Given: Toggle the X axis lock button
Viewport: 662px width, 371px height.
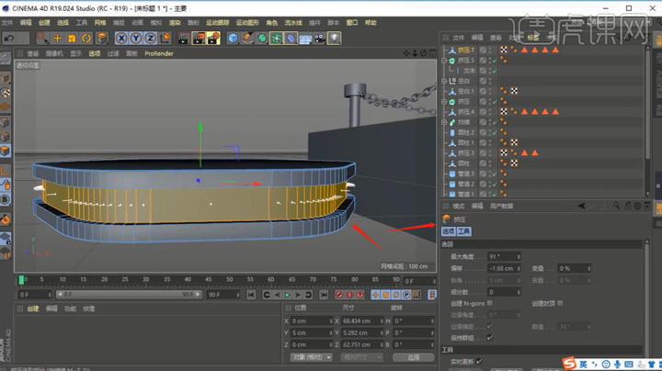Looking at the screenshot, I should point(122,38).
